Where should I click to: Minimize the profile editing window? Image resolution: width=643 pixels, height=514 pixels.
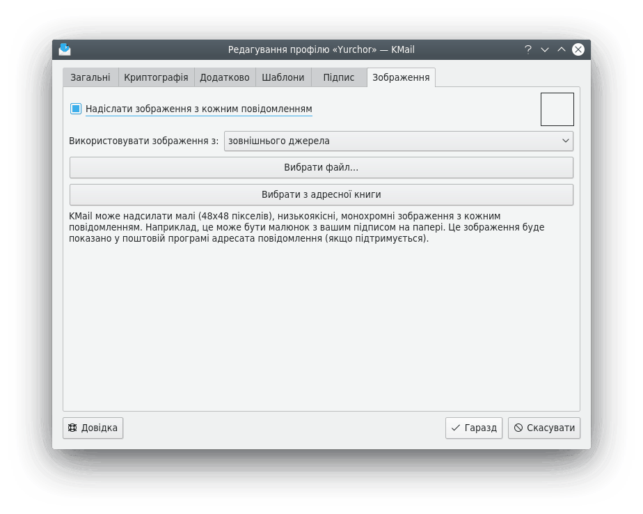(545, 49)
